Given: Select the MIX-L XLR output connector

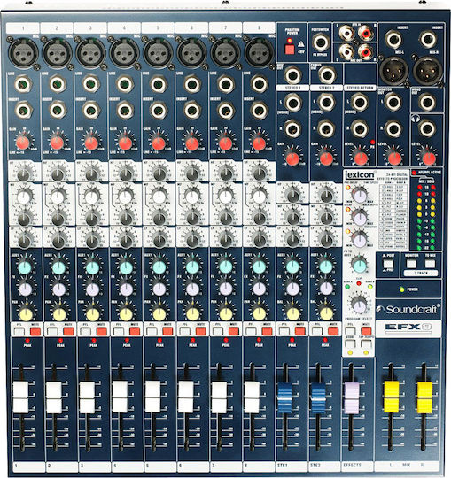Looking at the screenshot, I should pos(393,70).
